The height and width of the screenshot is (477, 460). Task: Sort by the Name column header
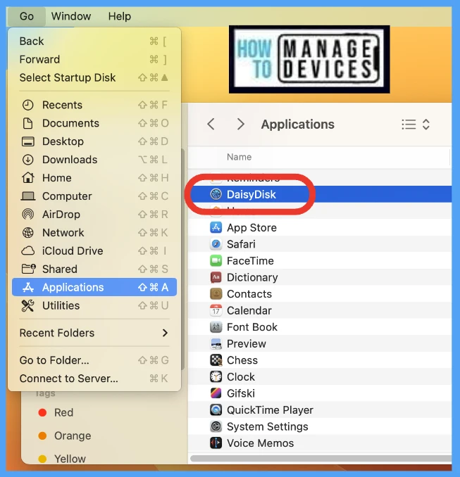tap(239, 157)
